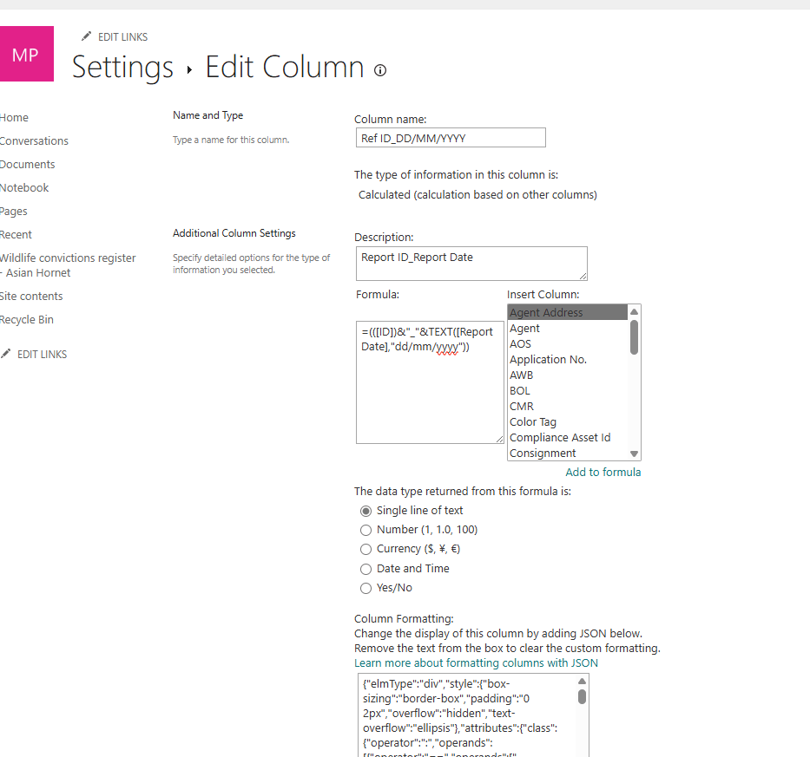Click the Column name input field
This screenshot has height=757, width=810.
451,138
